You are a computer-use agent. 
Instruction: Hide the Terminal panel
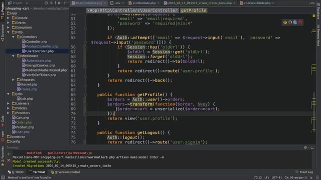pos(312,147)
